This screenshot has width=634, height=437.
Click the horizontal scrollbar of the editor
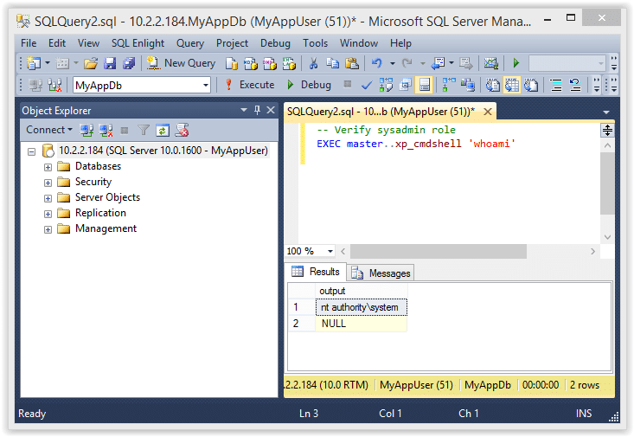439,251
